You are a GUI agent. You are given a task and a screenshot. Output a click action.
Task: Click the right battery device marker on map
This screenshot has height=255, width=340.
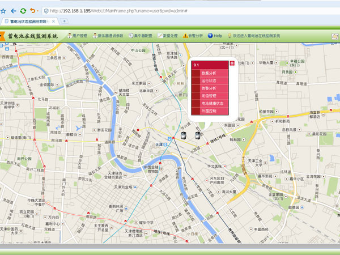(x=198, y=135)
